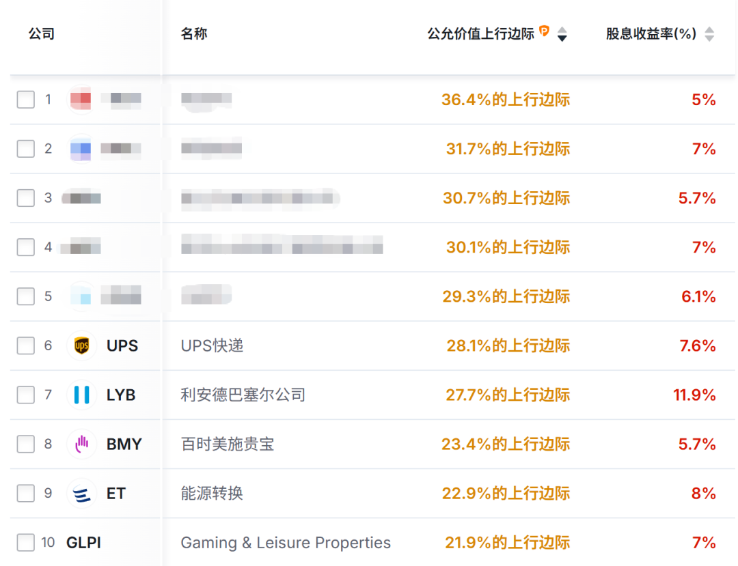Open the UPS快递 name link
The width and height of the screenshot is (738, 566).
212,346
